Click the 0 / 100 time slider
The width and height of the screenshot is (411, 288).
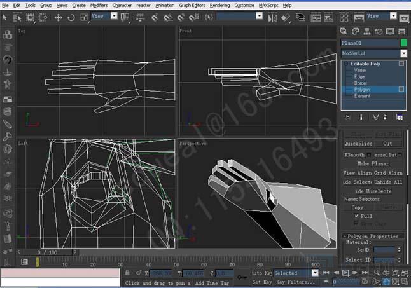coord(47,252)
